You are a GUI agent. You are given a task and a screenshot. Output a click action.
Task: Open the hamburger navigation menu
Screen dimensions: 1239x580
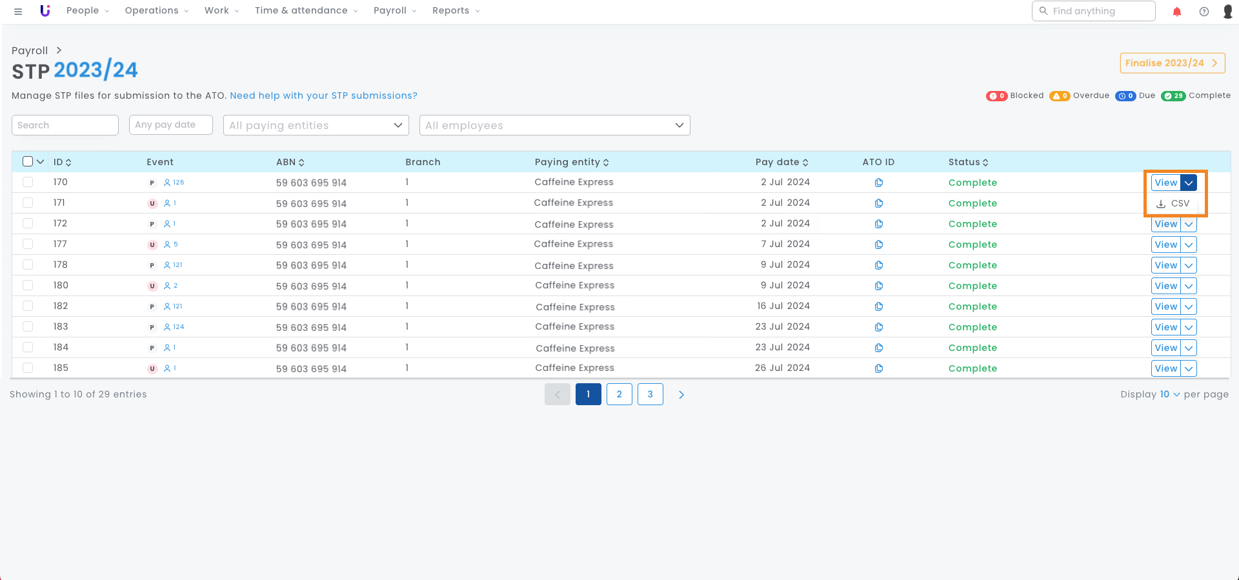click(18, 11)
